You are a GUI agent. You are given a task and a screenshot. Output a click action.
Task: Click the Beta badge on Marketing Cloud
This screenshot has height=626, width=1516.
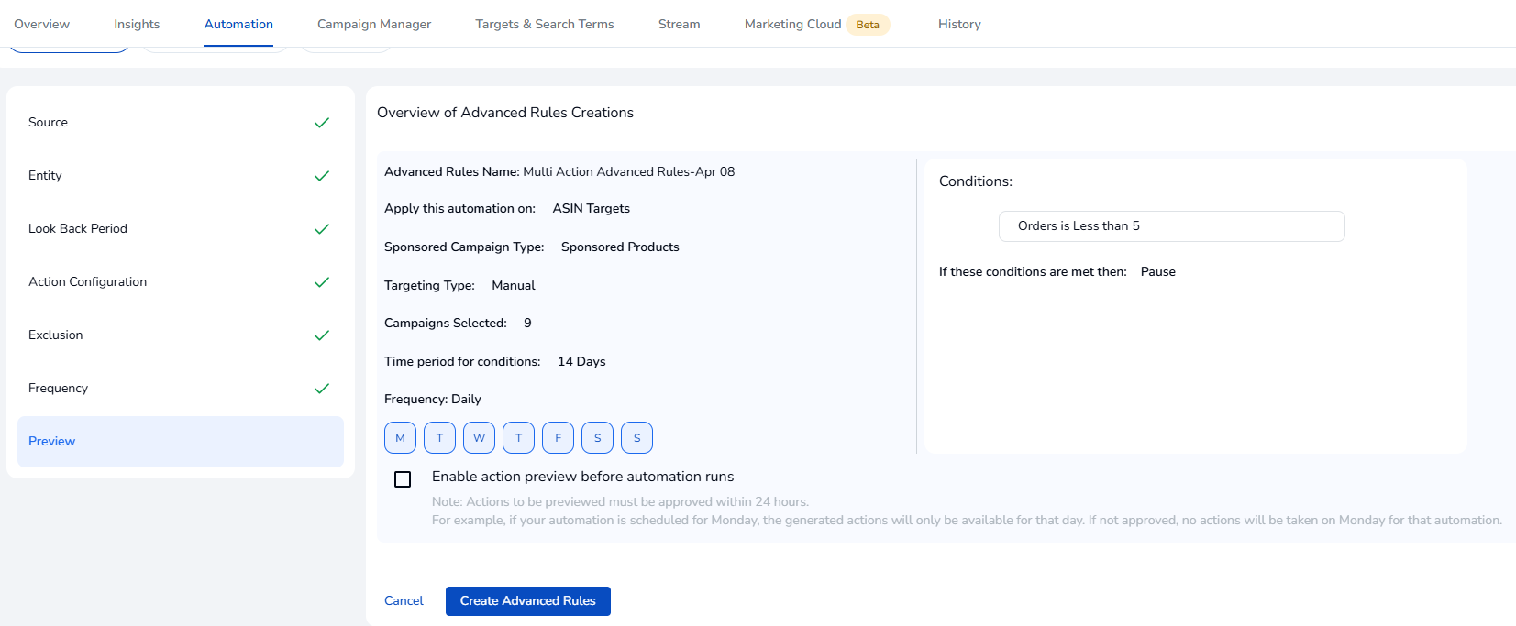click(x=867, y=25)
